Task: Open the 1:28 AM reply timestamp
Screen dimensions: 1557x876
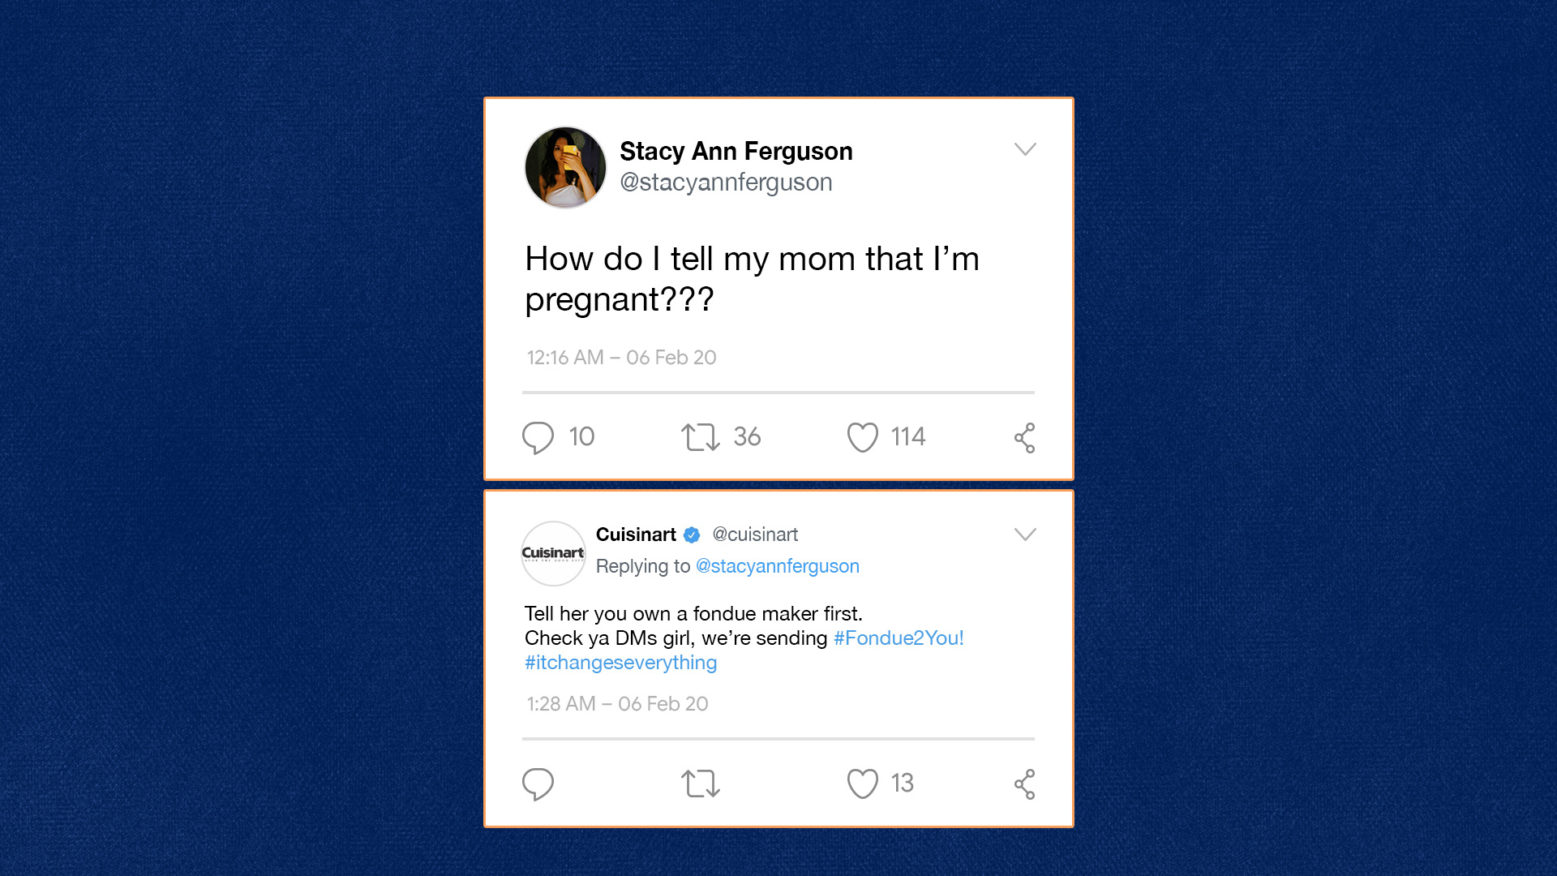Action: [x=617, y=704]
